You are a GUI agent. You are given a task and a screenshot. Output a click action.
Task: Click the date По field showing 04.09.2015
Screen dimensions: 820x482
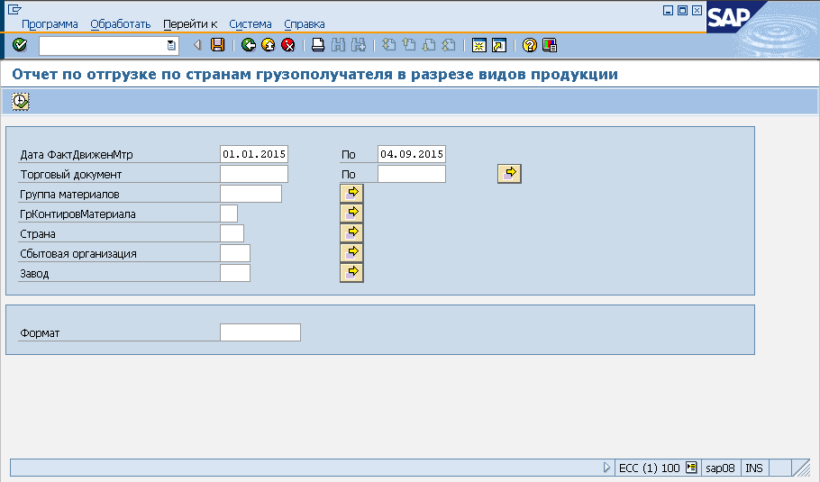click(x=412, y=154)
